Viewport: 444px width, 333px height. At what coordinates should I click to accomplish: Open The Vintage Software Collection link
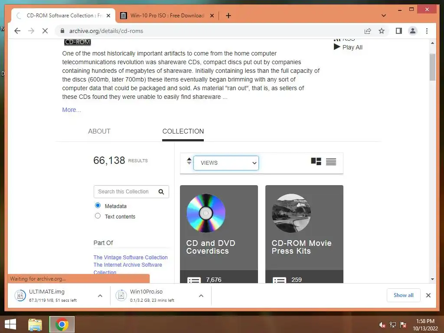(131, 258)
